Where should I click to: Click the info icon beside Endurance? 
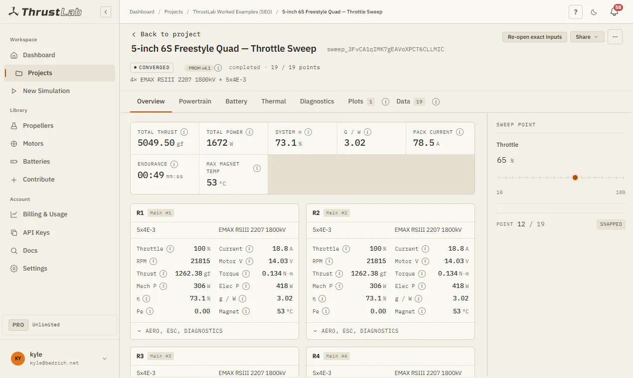174,164
